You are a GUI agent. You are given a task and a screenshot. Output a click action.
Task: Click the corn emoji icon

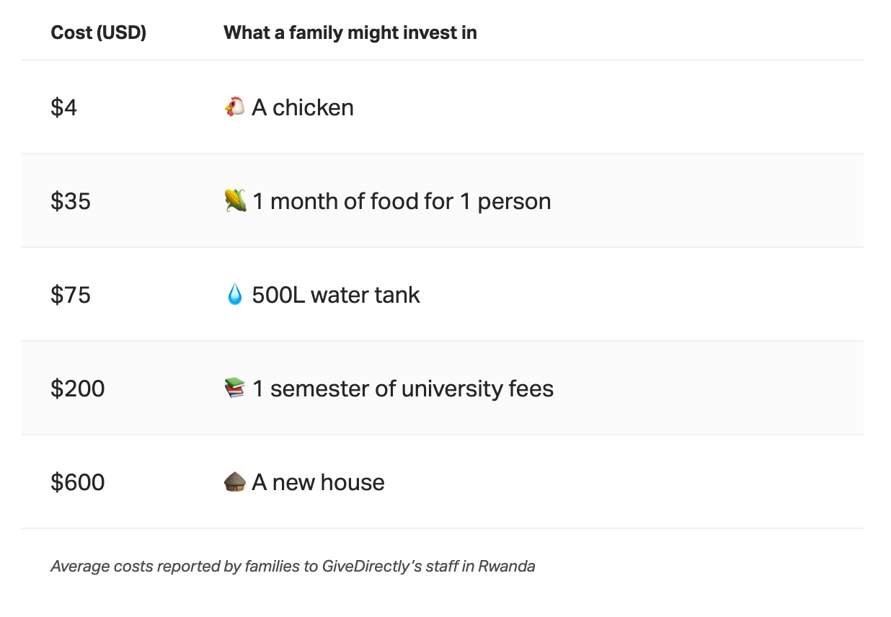pyautogui.click(x=235, y=201)
